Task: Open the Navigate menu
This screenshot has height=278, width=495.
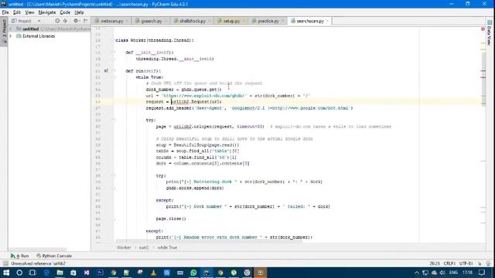Action: coord(47,12)
